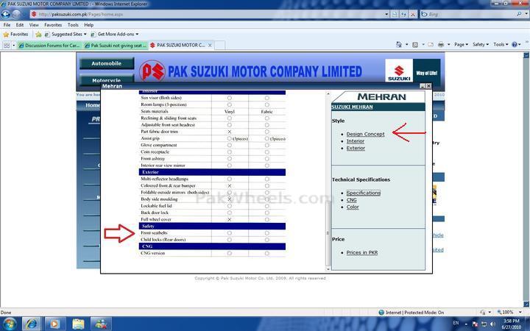The height and width of the screenshot is (331, 530).
Task: Switch to Discussion Forums for Car tab
Action: (x=49, y=46)
